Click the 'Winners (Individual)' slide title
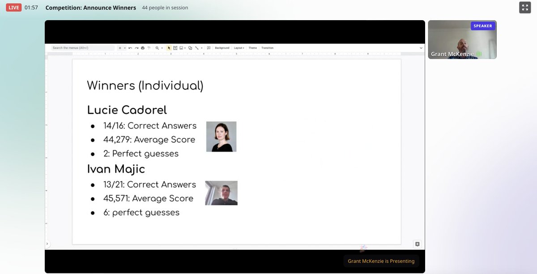This screenshot has height=274, width=537. coord(145,86)
